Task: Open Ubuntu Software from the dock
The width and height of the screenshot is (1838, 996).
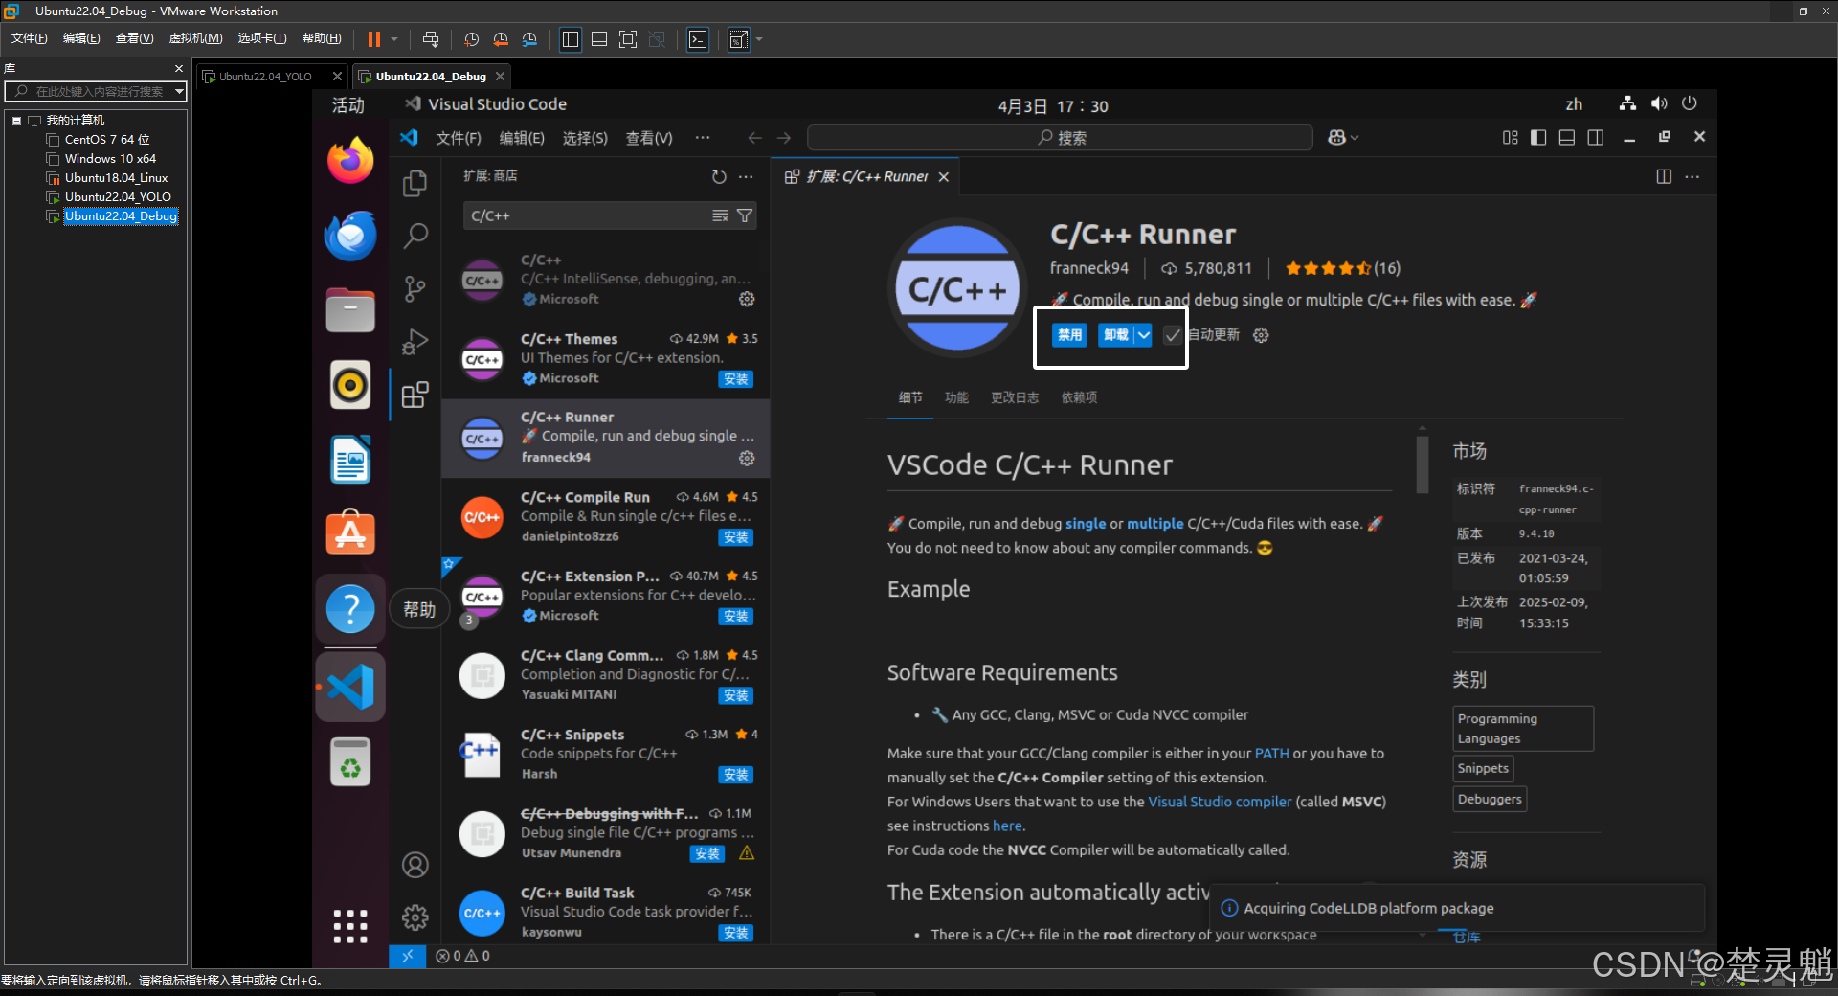Action: coord(350,532)
